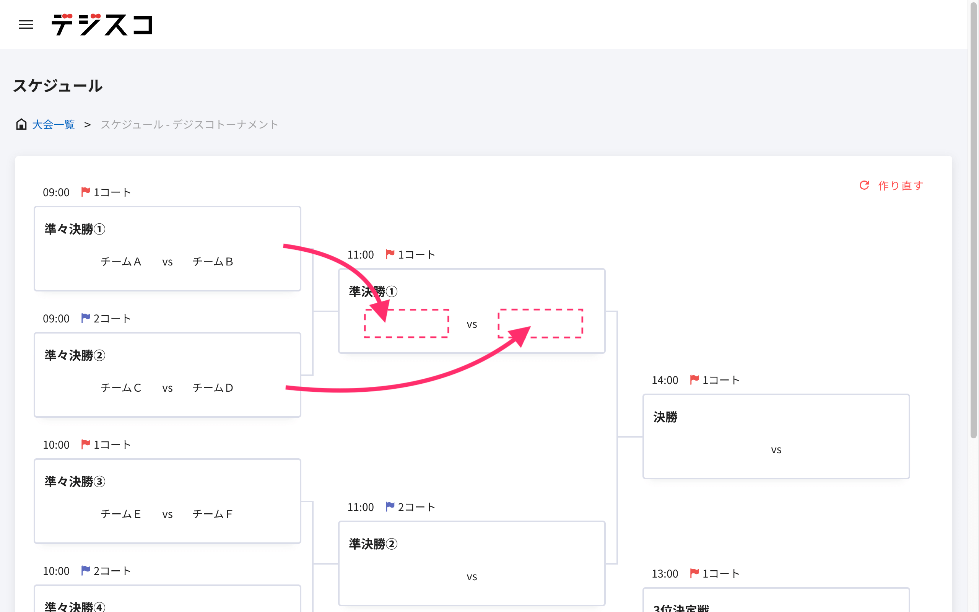Viewport: 979px width, 612px height.
Task: Click the 作り直す button text
Action: (x=901, y=186)
